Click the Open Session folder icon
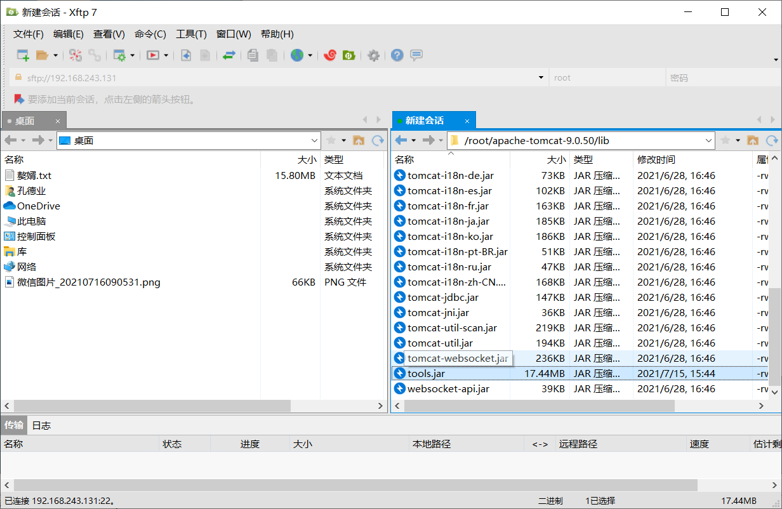782x509 pixels. (42, 55)
